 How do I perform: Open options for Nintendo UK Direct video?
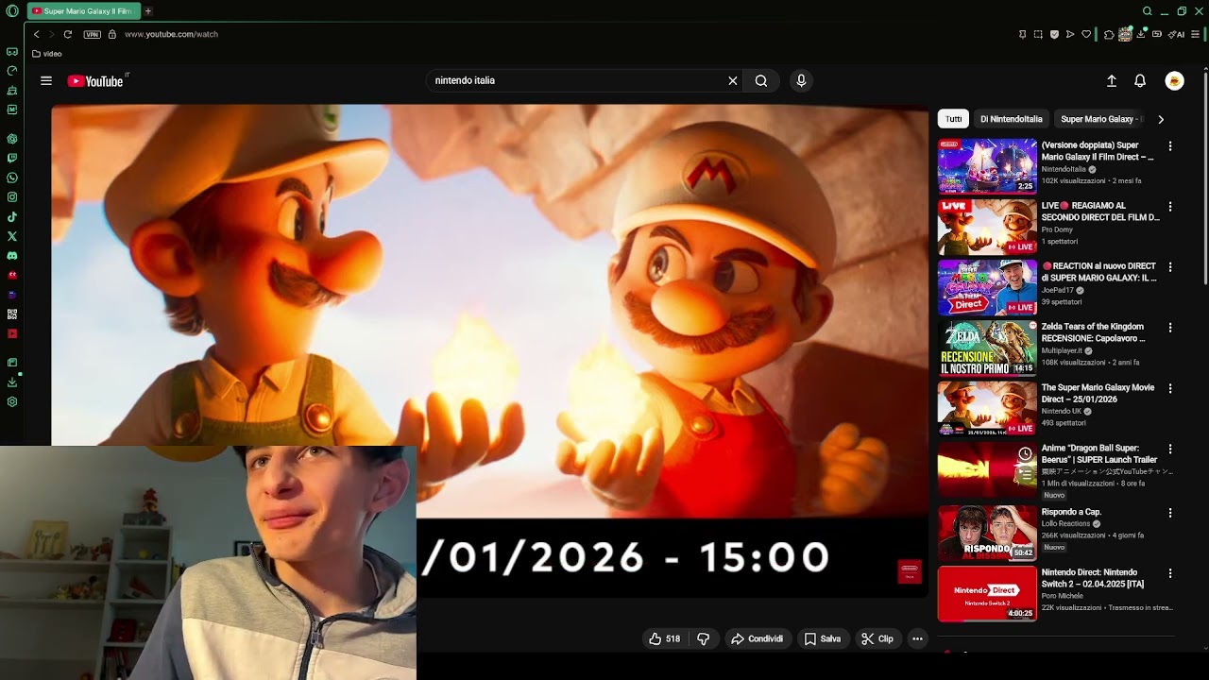[x=1170, y=388]
